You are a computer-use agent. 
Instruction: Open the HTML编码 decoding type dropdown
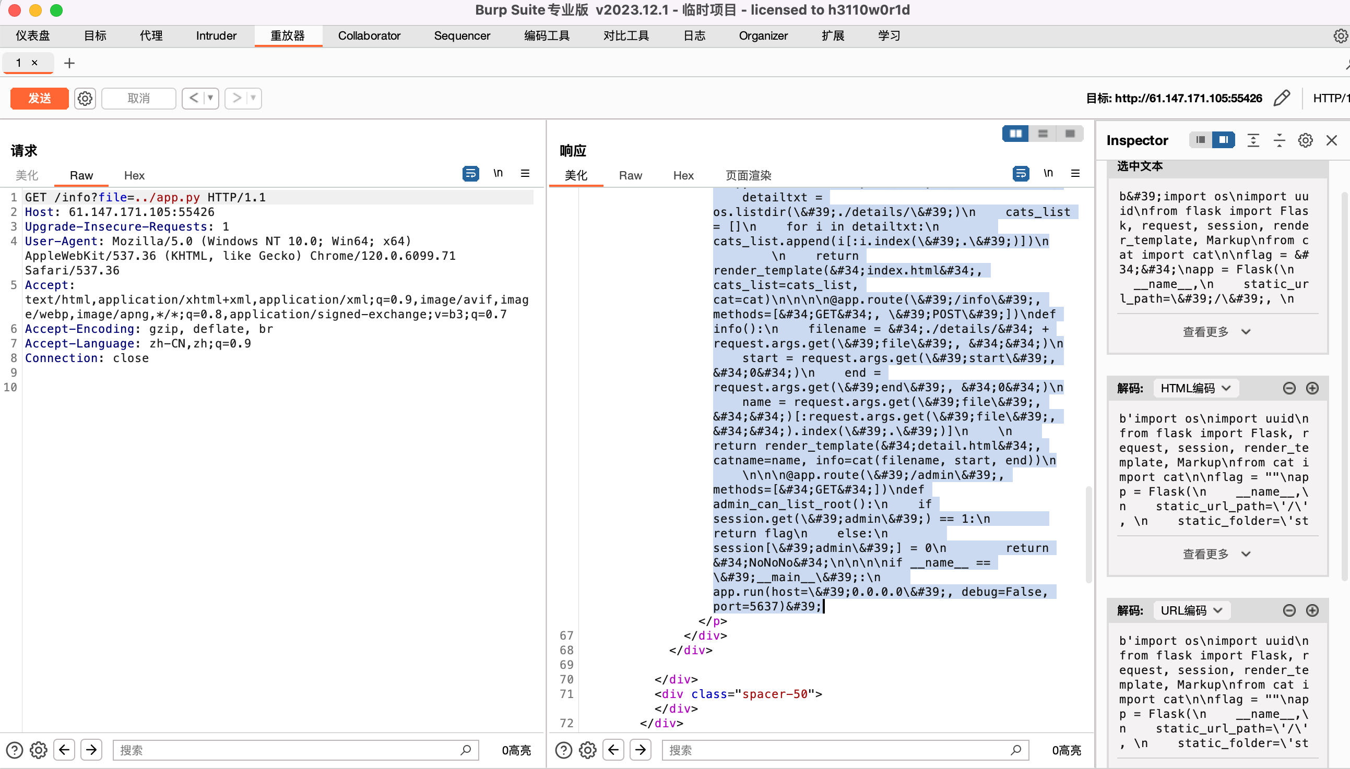click(x=1195, y=388)
